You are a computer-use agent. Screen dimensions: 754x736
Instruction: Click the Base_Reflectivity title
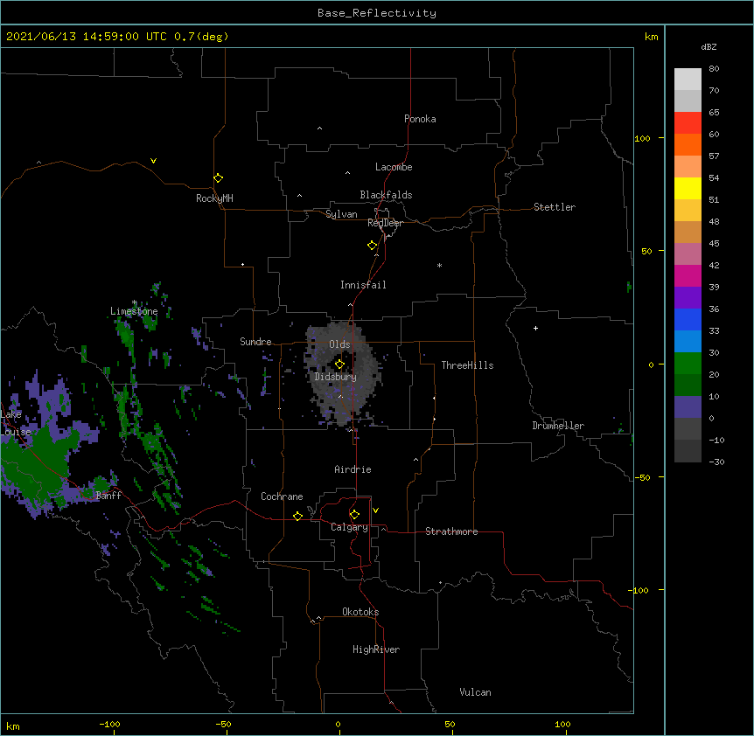[x=377, y=13]
